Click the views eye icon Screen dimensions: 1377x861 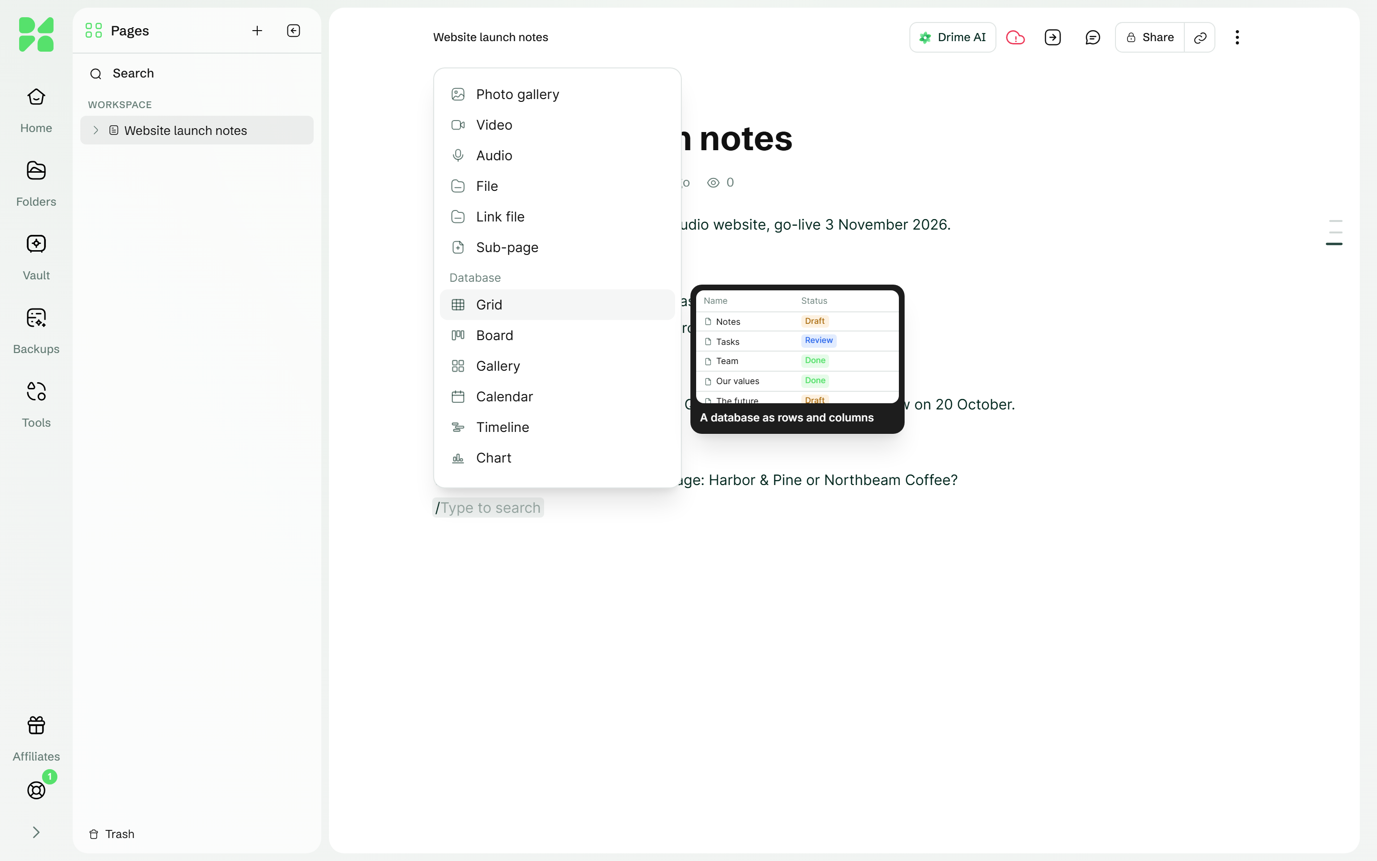[x=713, y=183]
